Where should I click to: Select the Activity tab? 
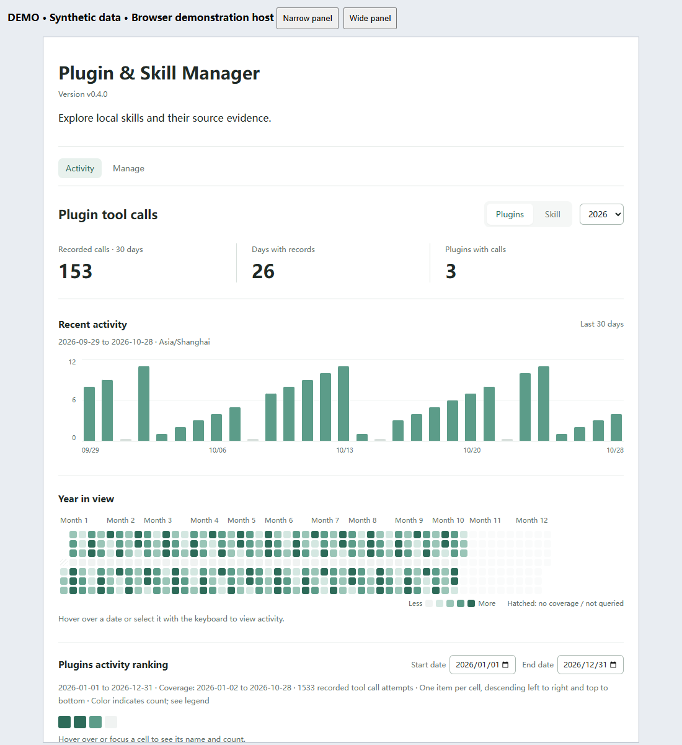point(80,168)
